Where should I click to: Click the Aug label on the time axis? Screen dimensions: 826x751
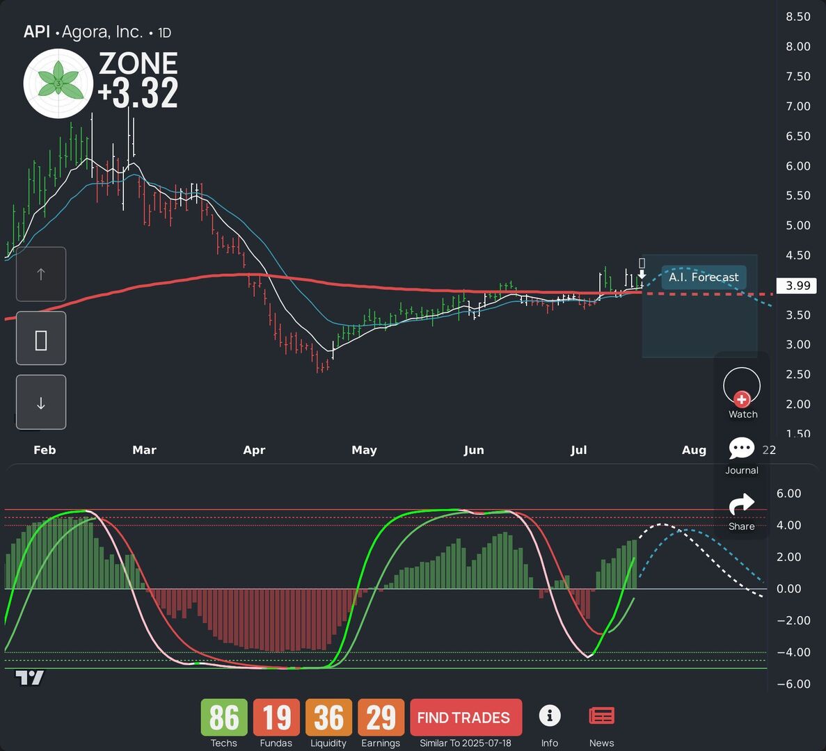pos(694,450)
